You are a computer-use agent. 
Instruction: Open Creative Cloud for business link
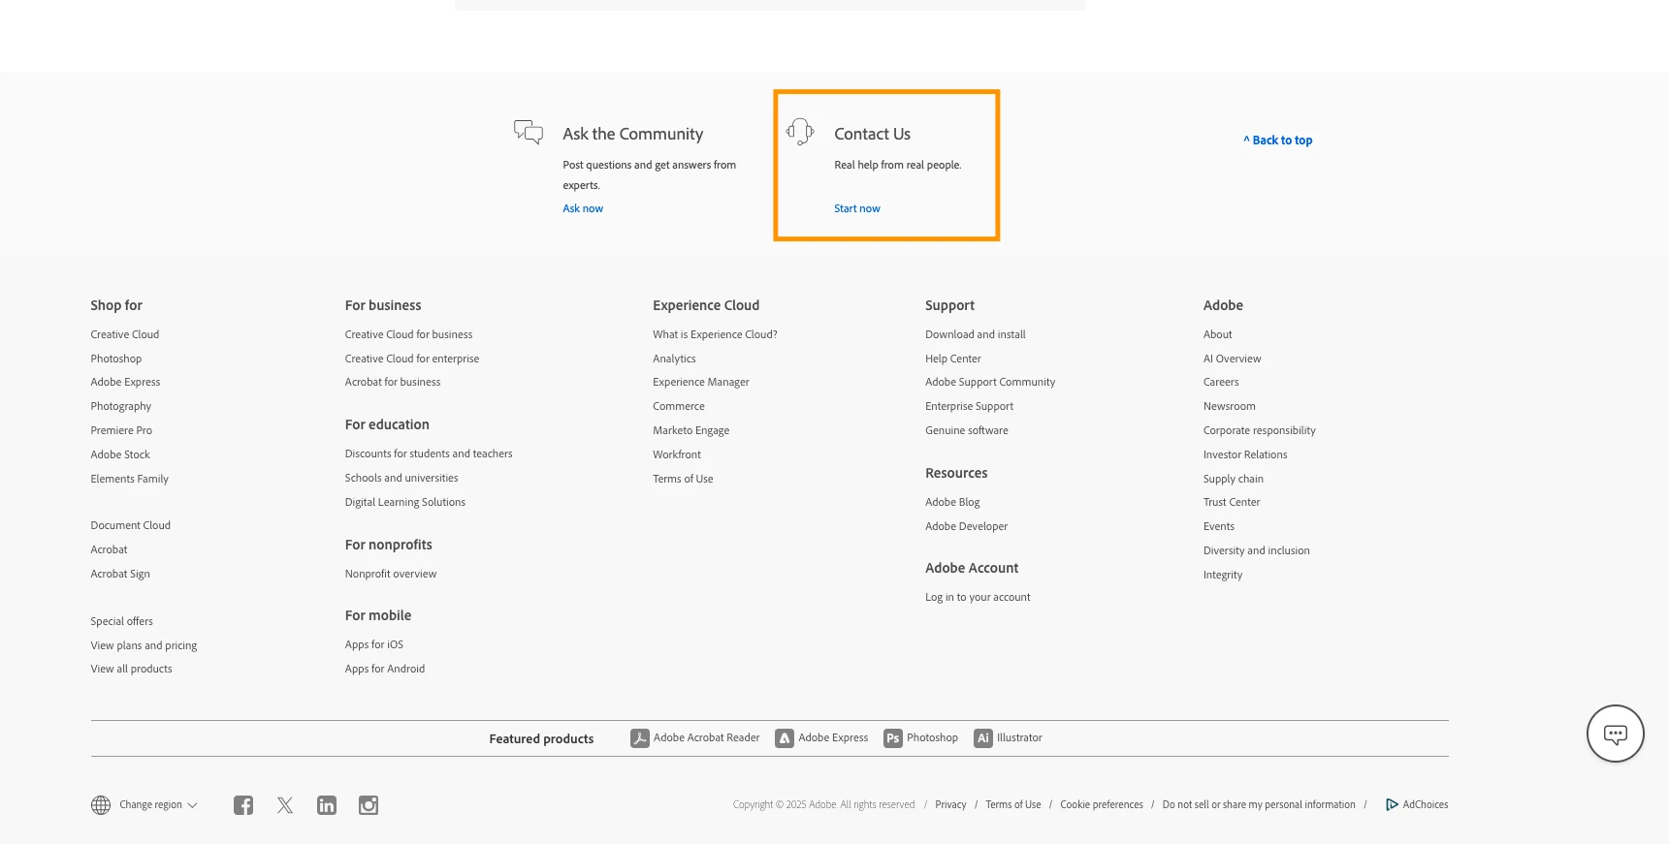click(409, 334)
